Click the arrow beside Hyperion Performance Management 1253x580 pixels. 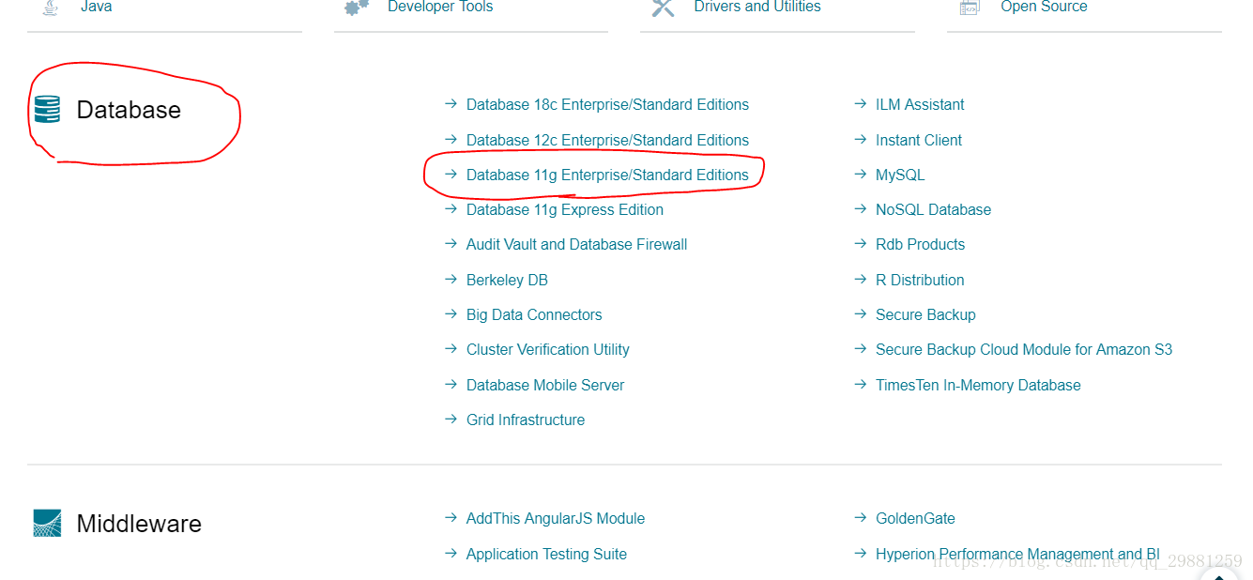(x=861, y=553)
